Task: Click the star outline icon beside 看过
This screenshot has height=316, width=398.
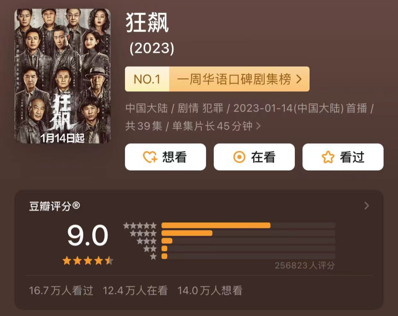Action: coord(328,157)
